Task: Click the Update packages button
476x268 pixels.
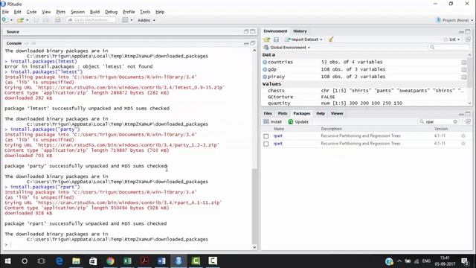Action: pyautogui.click(x=298, y=121)
